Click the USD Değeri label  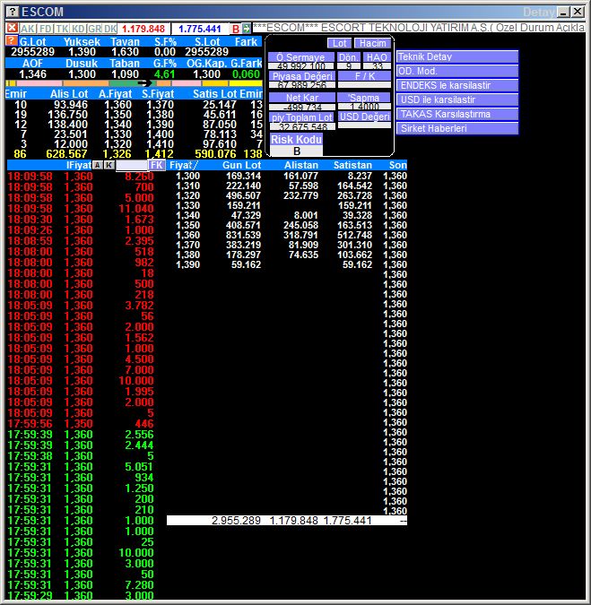364,117
